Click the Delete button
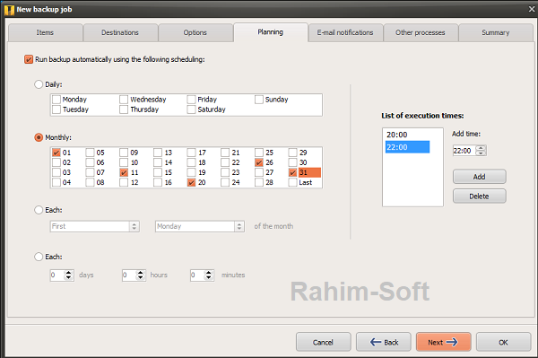The height and width of the screenshot is (358, 538). [x=480, y=196]
